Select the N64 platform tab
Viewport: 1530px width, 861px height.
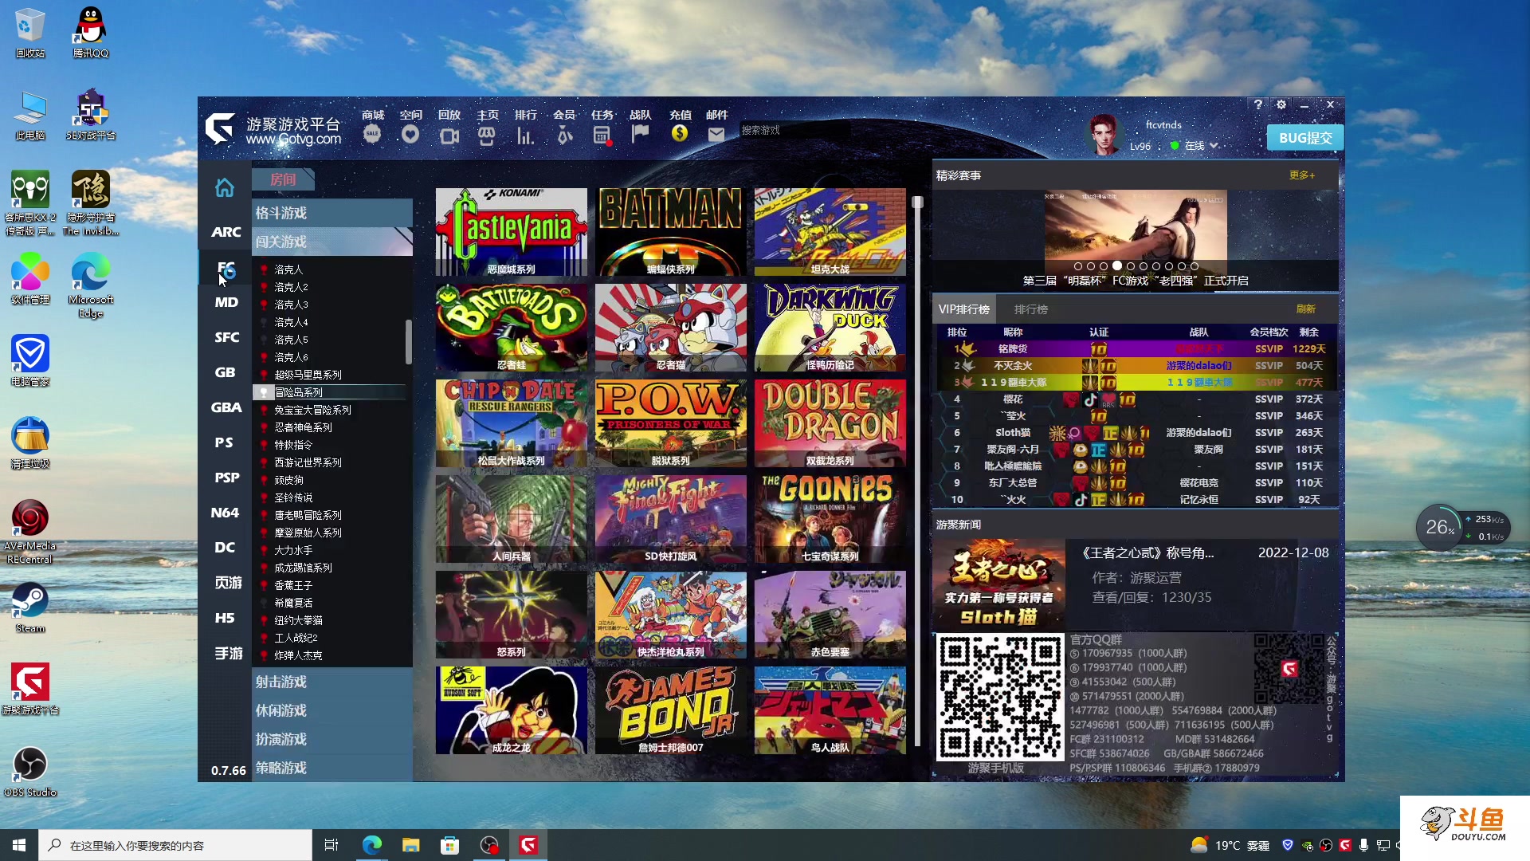226,513
